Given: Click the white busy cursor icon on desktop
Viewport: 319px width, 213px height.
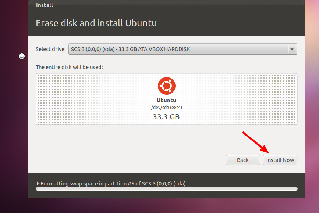Looking at the screenshot, I should pyautogui.click(x=22, y=56).
